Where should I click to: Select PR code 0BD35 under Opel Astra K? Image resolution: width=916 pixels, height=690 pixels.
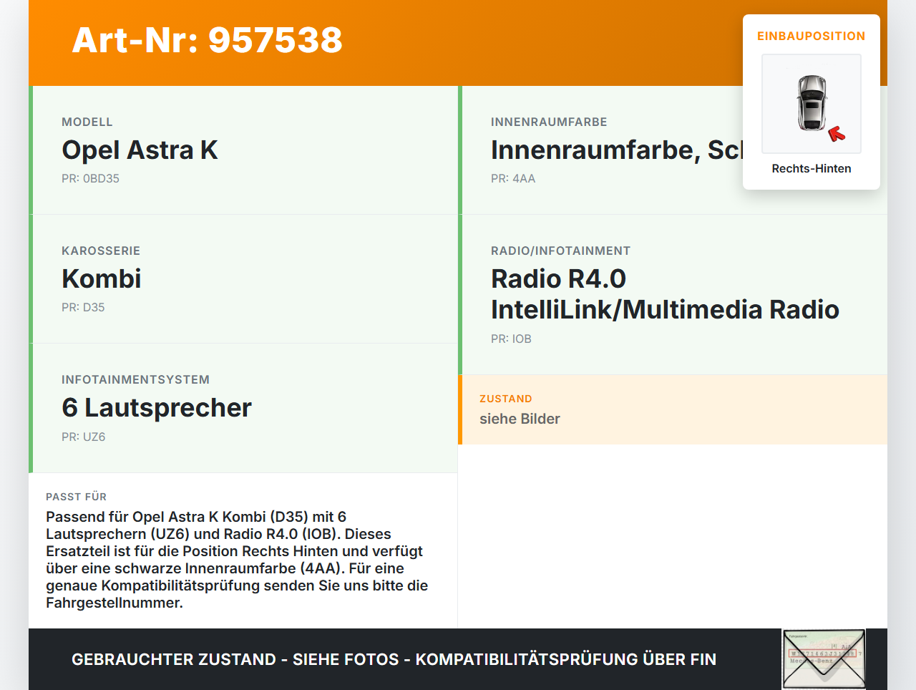tap(90, 178)
